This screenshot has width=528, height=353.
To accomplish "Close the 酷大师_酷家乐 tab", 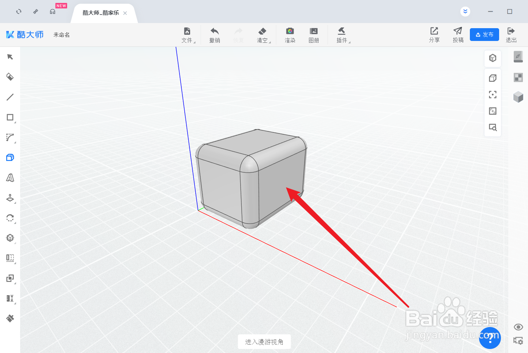I will tap(125, 13).
